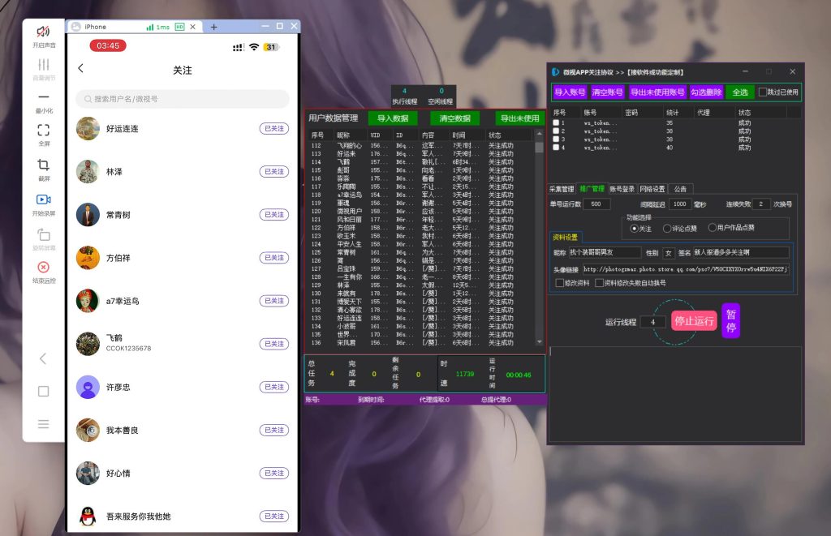Viewport: 831px width, 536px height.
Task: Click the 单号运行数 input showing 500
Action: click(596, 204)
